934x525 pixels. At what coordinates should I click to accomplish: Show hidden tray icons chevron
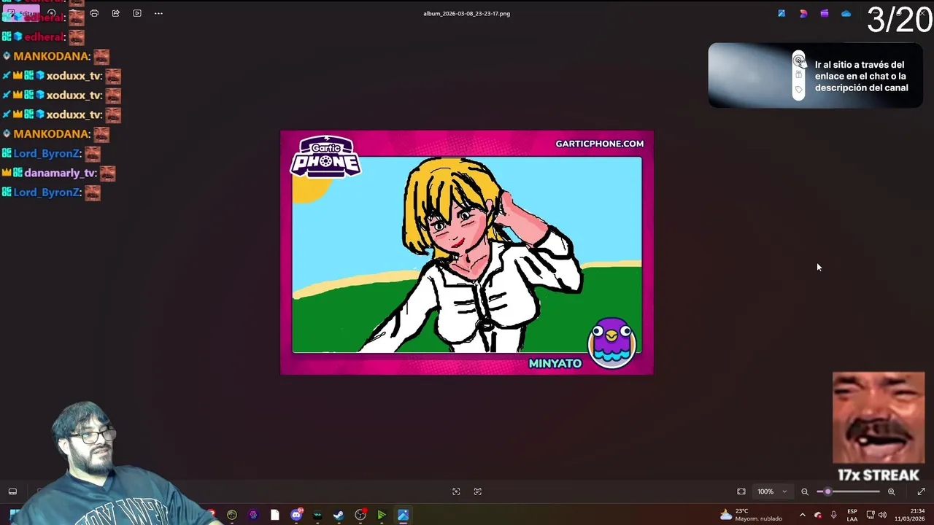802,515
